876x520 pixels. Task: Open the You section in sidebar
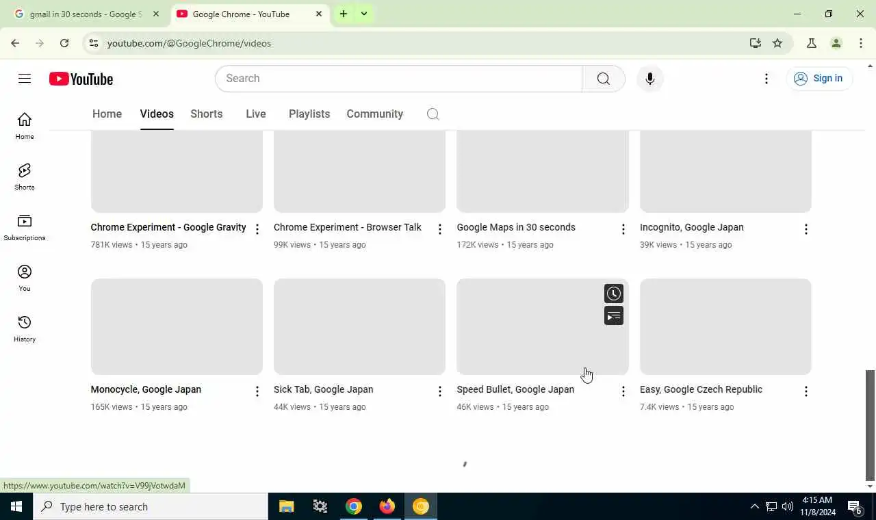point(25,278)
